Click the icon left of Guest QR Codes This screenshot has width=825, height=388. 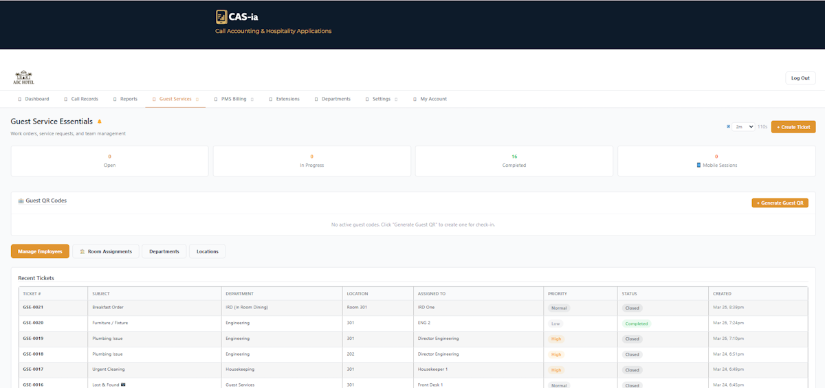[x=21, y=201]
